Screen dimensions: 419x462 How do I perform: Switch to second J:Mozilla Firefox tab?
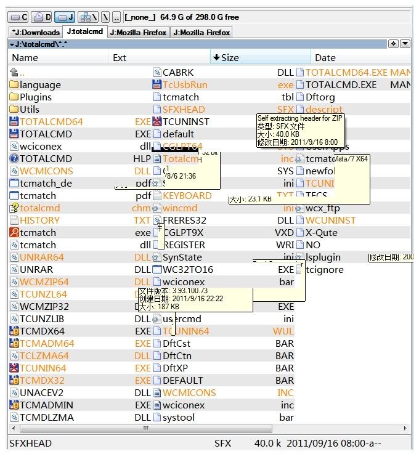coord(201,33)
